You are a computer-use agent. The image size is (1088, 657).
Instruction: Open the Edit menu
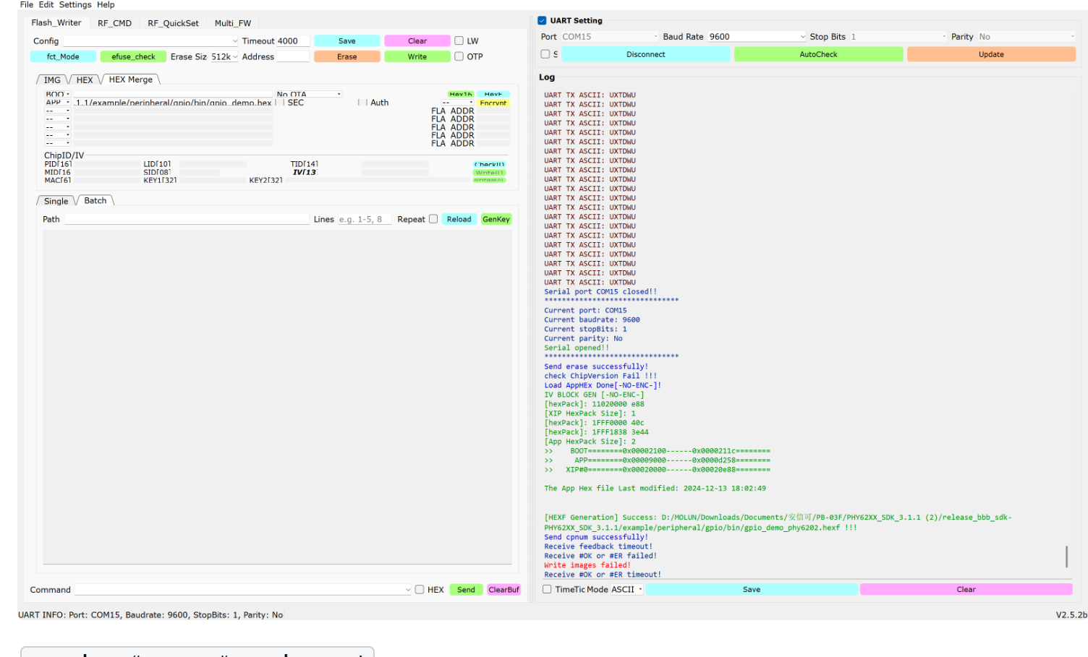pyautogui.click(x=46, y=4)
